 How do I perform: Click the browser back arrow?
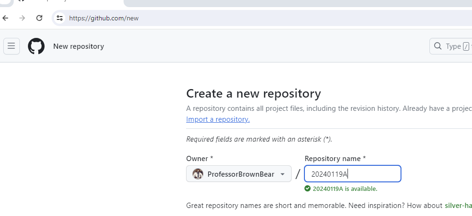pyautogui.click(x=6, y=18)
